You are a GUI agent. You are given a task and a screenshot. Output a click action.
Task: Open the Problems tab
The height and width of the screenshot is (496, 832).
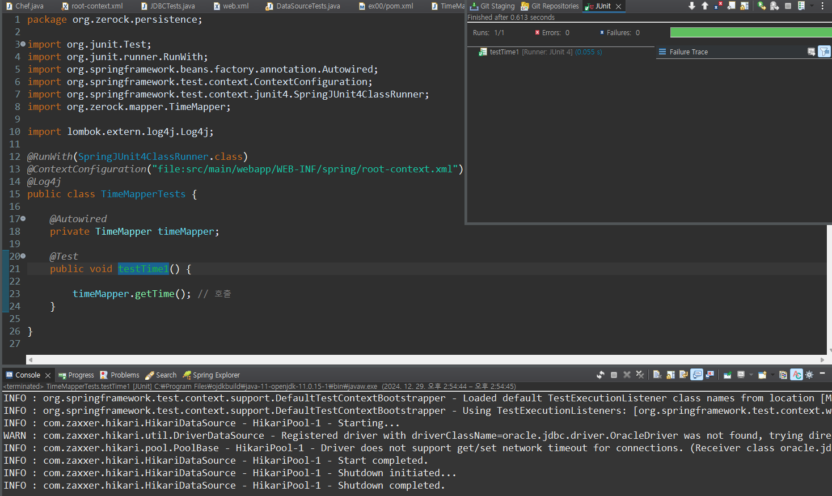click(120, 375)
